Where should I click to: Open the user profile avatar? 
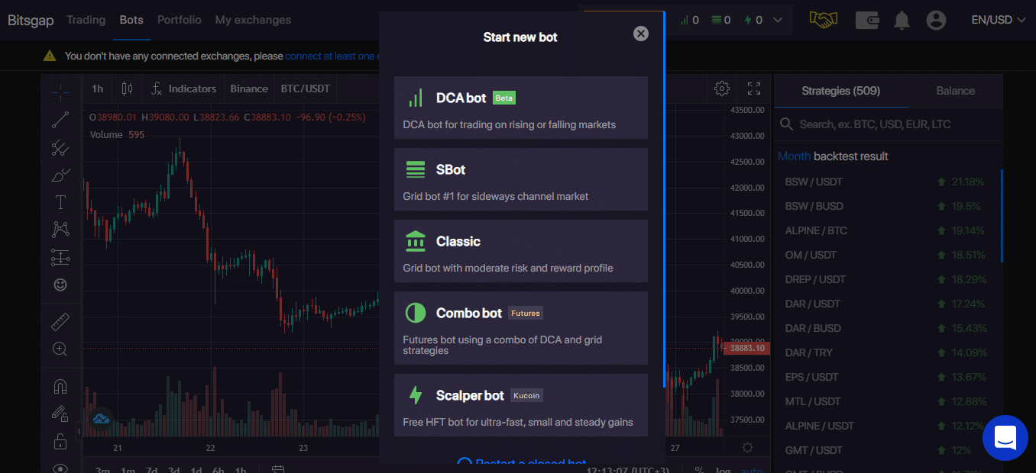[x=936, y=20]
